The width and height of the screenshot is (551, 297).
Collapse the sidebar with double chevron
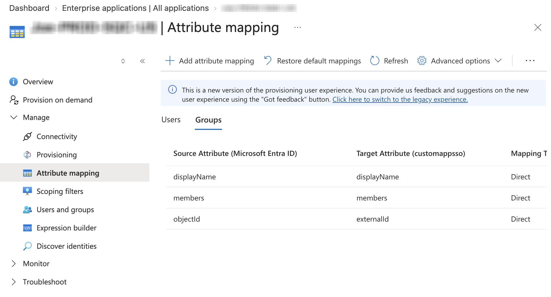click(x=142, y=61)
